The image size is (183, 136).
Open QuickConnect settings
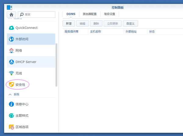click(31, 28)
